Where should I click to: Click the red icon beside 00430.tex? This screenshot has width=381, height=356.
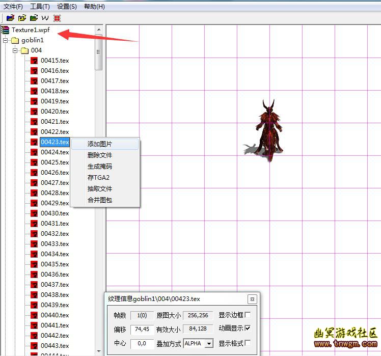pyautogui.click(x=34, y=213)
